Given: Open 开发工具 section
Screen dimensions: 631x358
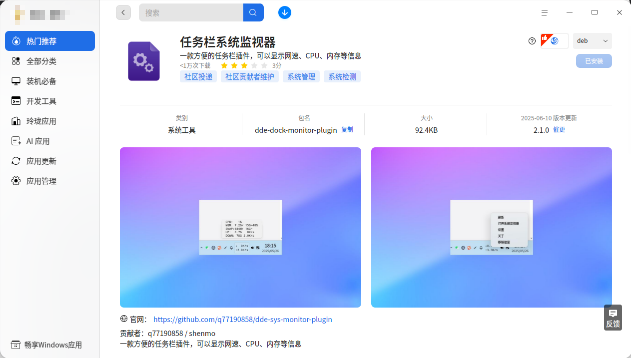Looking at the screenshot, I should point(50,101).
